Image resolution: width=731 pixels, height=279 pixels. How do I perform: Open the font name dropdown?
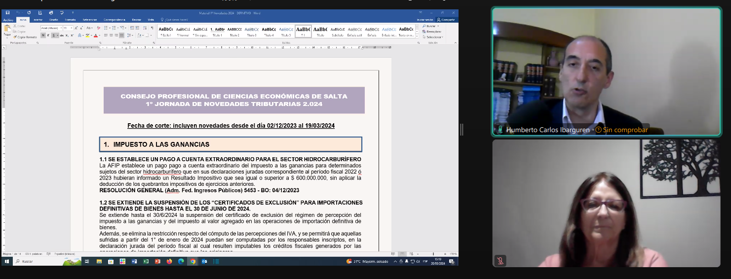pyautogui.click(x=61, y=28)
